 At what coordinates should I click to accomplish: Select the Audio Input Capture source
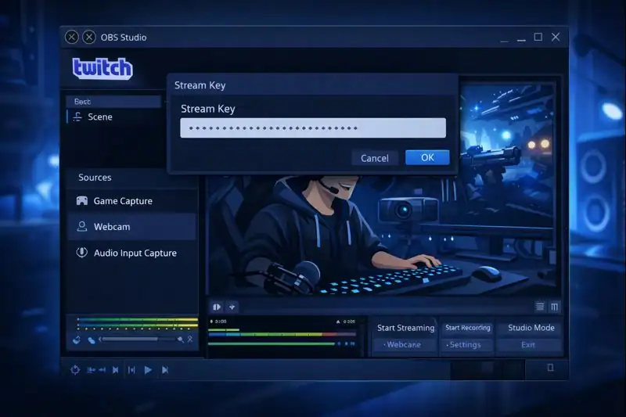131,253
